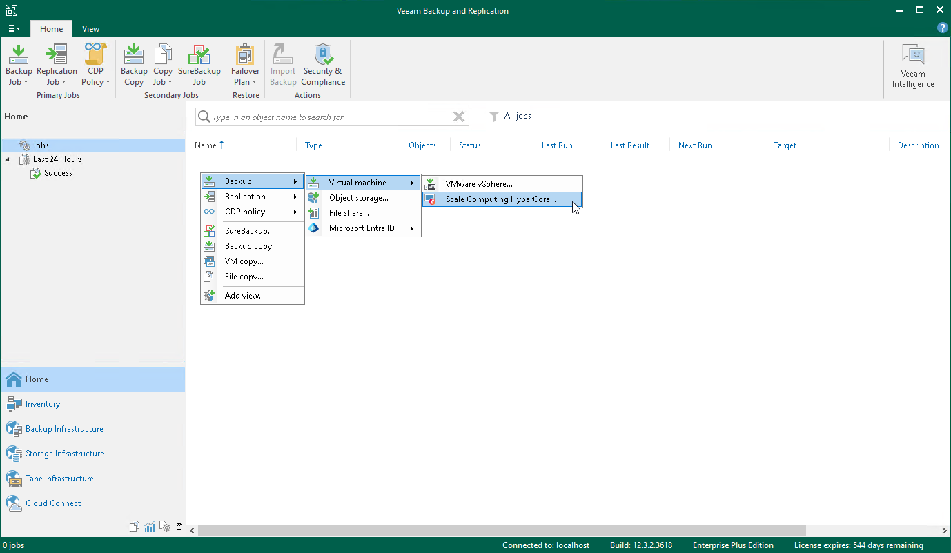Viewport: 951px width, 553px height.
Task: Open Security & Compliance from ribbon
Action: (x=323, y=65)
